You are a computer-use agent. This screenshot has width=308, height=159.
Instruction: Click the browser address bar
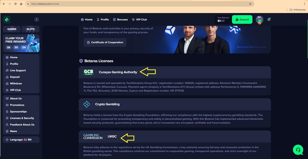139,4
